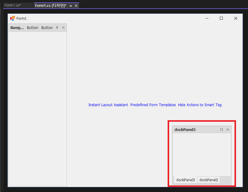Open Predefined Form Templates link
Image resolution: width=248 pixels, height=192 pixels.
tap(153, 105)
